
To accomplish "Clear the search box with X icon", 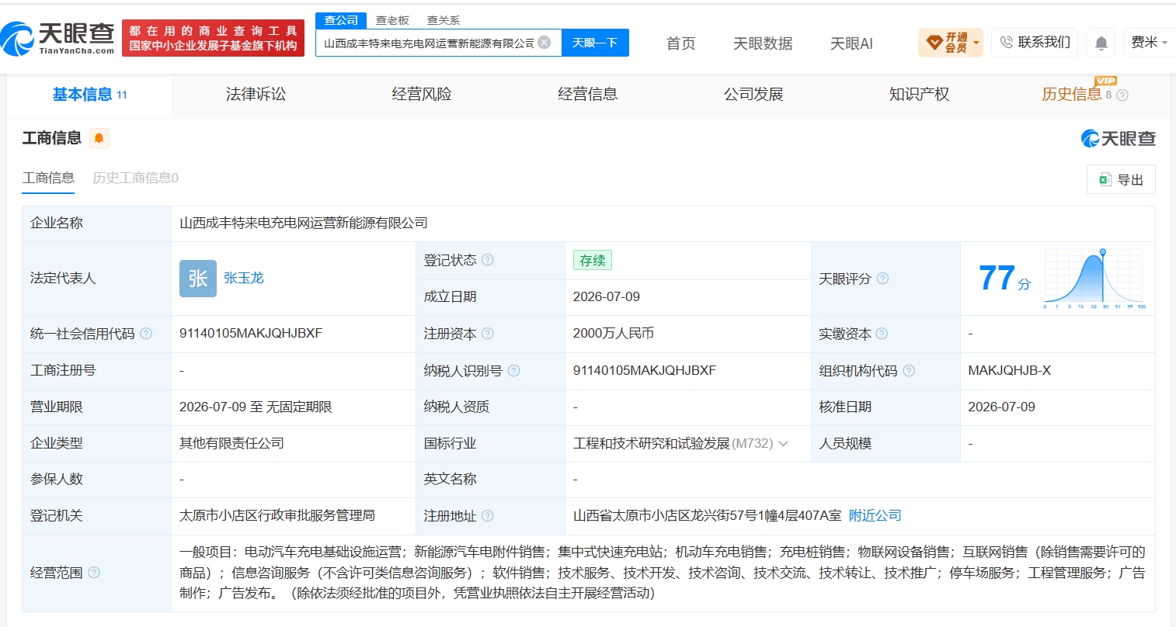I will coord(545,43).
